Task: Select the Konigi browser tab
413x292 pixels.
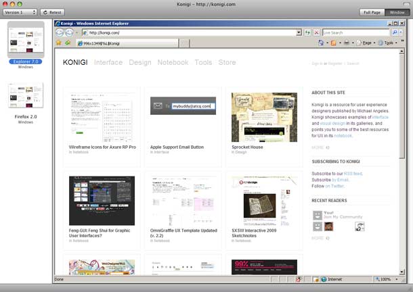Action: (127, 43)
